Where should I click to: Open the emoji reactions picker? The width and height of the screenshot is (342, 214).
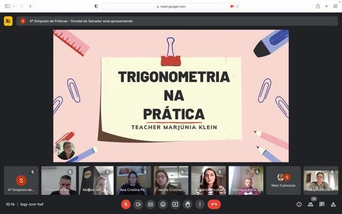[162, 204]
